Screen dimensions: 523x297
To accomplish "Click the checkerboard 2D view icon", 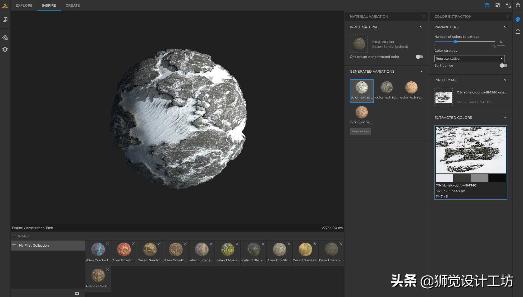I will tap(497, 5).
